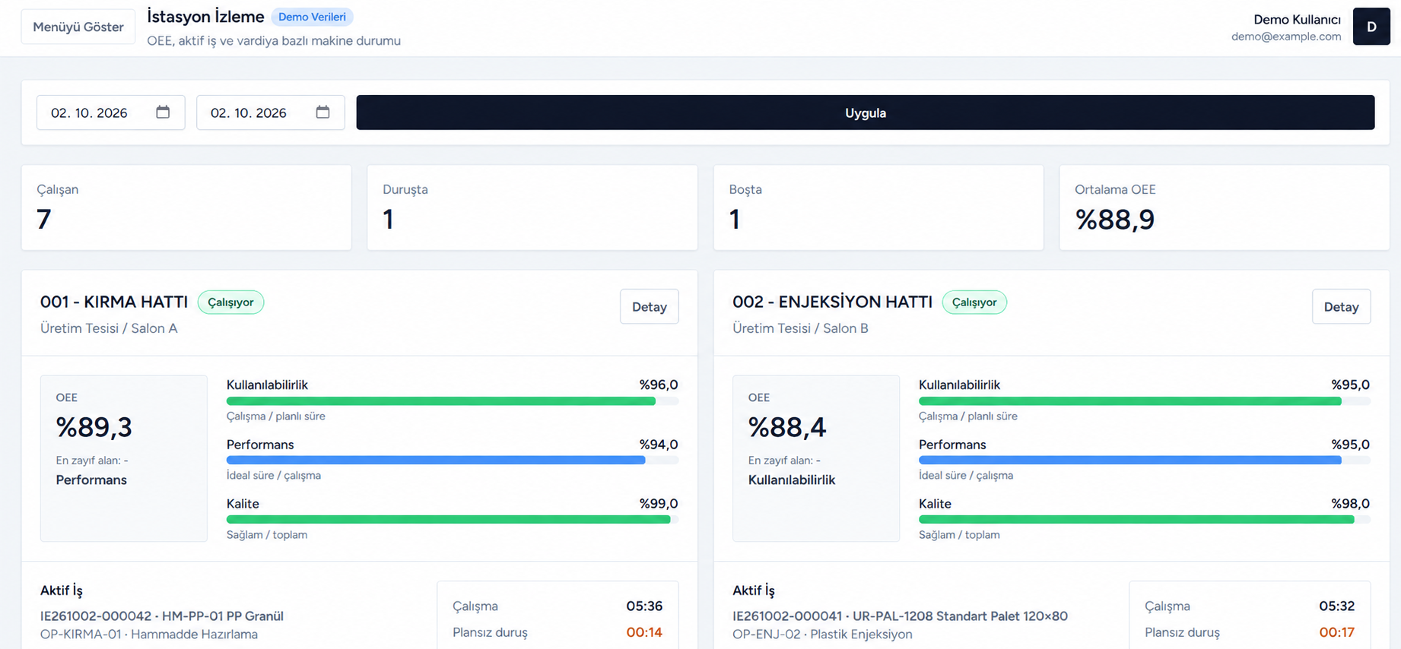Click the İstasyon İzleme page title
The image size is (1401, 649).
pyautogui.click(x=205, y=17)
